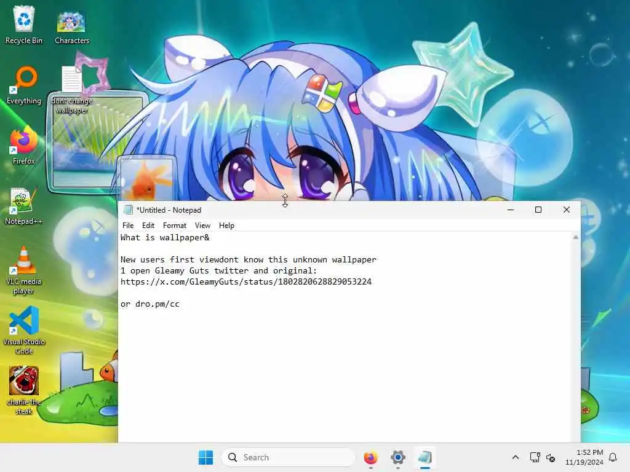Viewport: 630px width, 472px height.
Task: Launch Firefox from the desktop shortcut
Action: [24, 146]
